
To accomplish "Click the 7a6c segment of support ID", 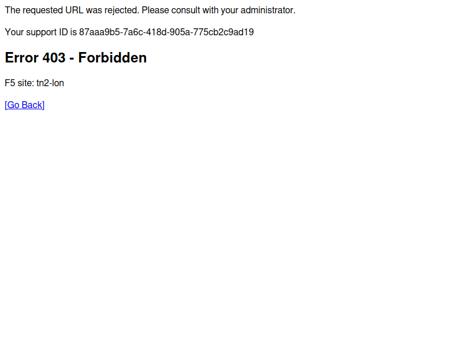I will point(133,32).
